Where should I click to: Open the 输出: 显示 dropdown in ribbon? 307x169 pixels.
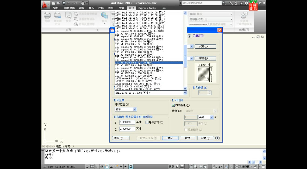coord(231,14)
